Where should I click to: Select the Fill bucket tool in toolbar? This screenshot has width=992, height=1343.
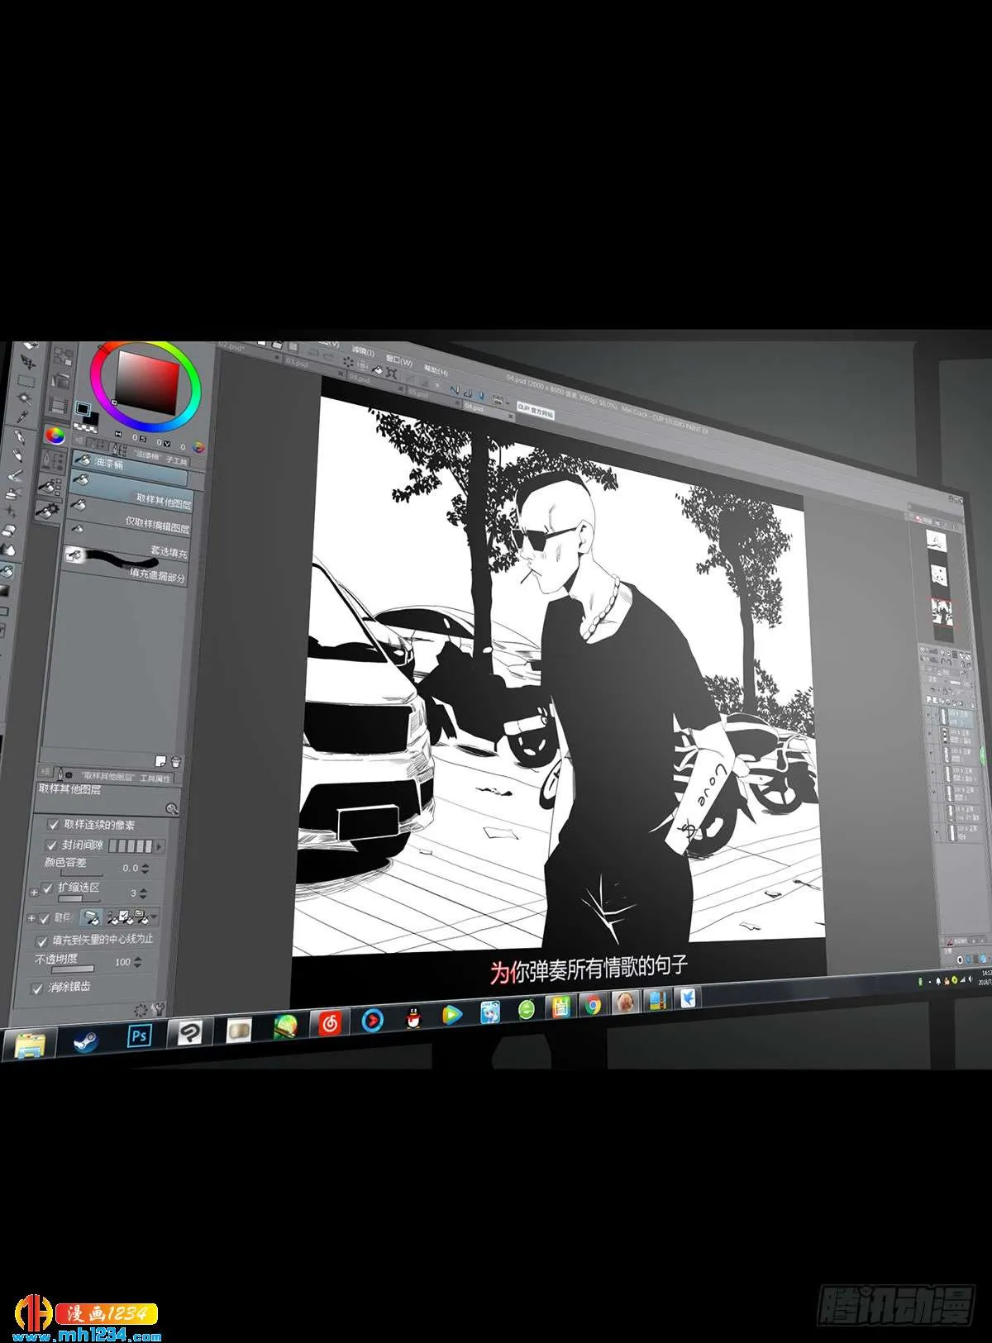coord(6,570)
